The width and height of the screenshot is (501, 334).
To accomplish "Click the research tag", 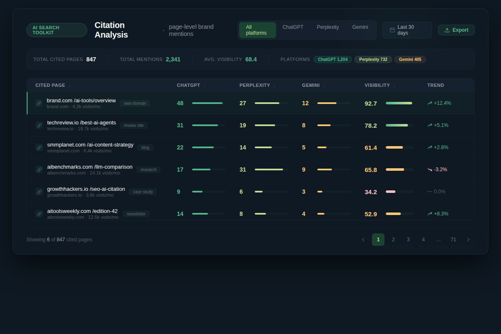I will point(148,170).
